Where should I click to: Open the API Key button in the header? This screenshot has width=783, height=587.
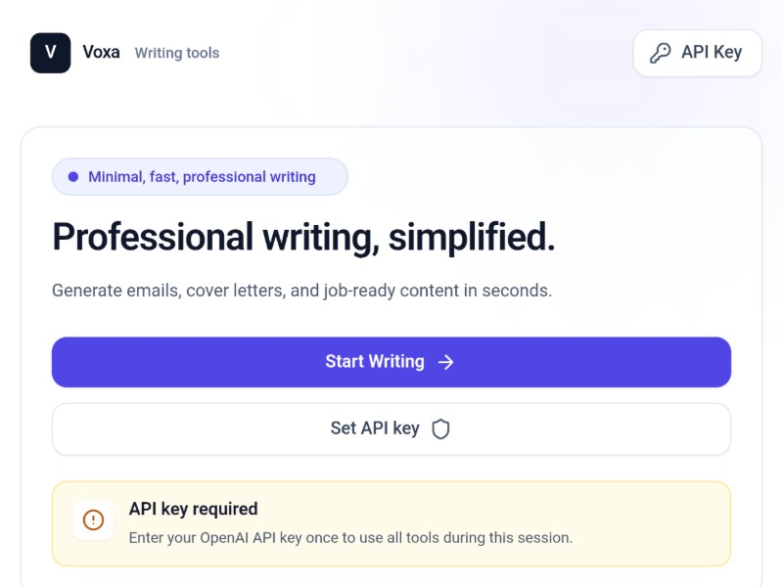coord(697,53)
